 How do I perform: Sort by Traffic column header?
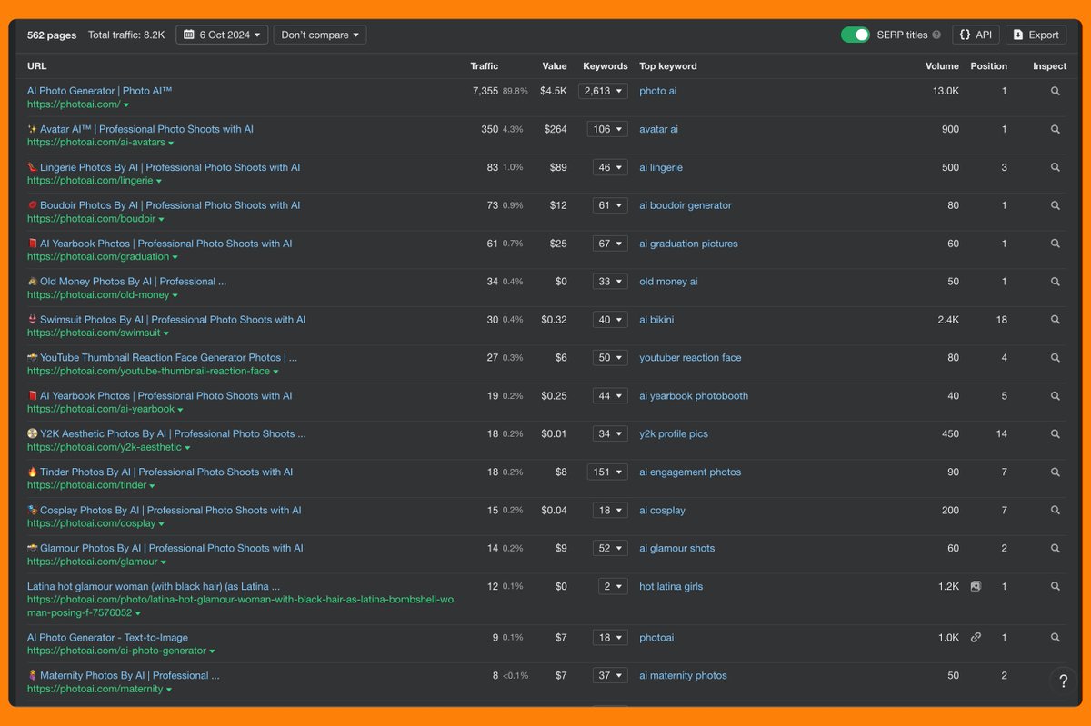pos(484,66)
